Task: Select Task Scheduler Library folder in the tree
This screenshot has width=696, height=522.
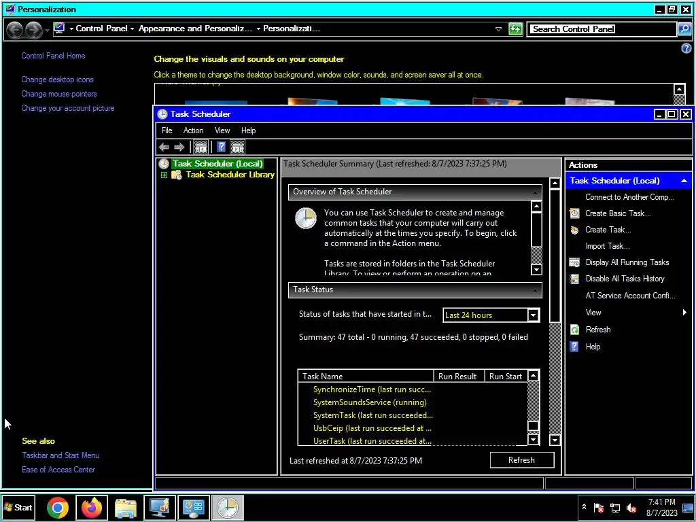Action: (x=230, y=175)
